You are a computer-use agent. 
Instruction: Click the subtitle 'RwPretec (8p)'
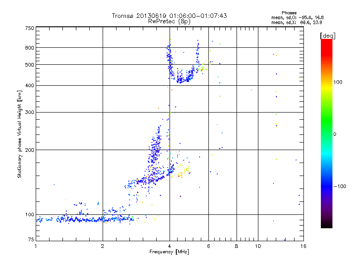tap(169, 21)
